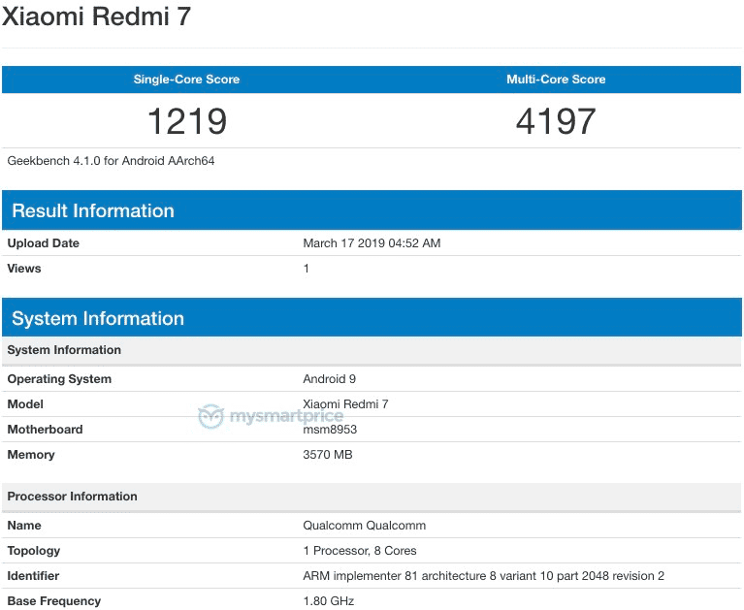
Task: Click the processor name Qualcomm Qualcomm
Action: pos(365,526)
